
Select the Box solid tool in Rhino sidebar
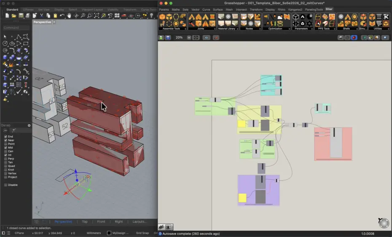tap(5, 57)
